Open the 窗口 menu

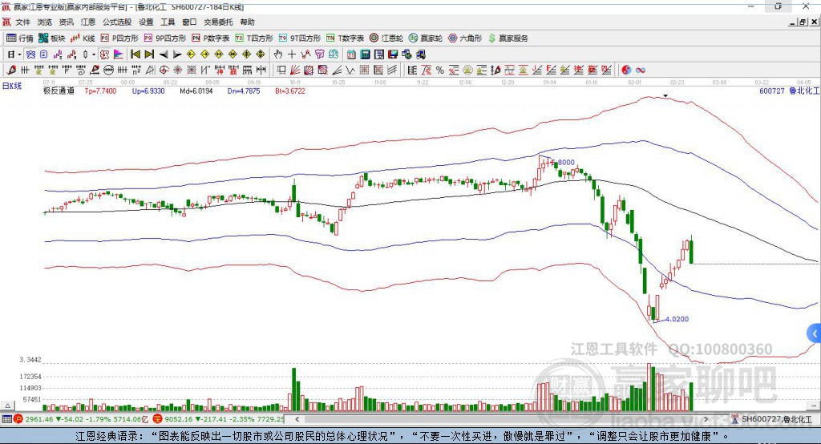click(x=189, y=22)
